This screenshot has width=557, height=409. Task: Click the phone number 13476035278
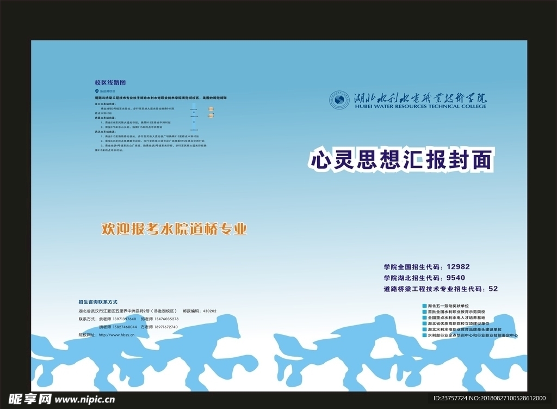(166, 319)
